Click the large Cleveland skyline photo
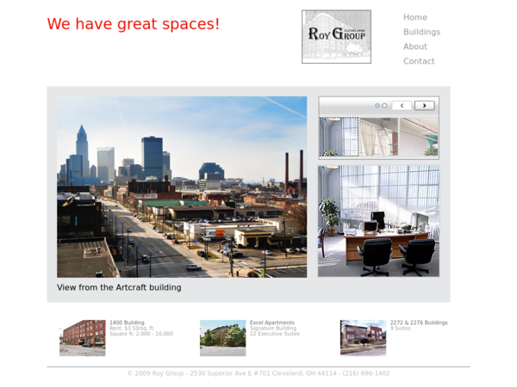 tap(182, 187)
